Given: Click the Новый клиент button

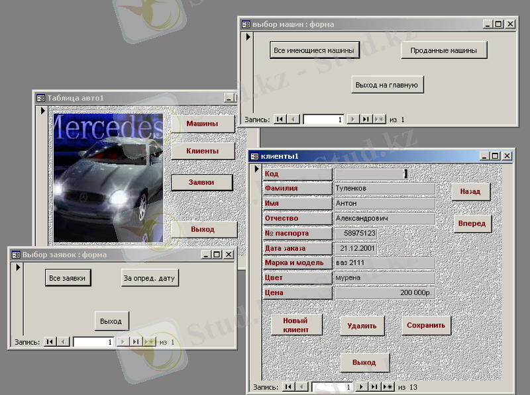Looking at the screenshot, I should (296, 325).
